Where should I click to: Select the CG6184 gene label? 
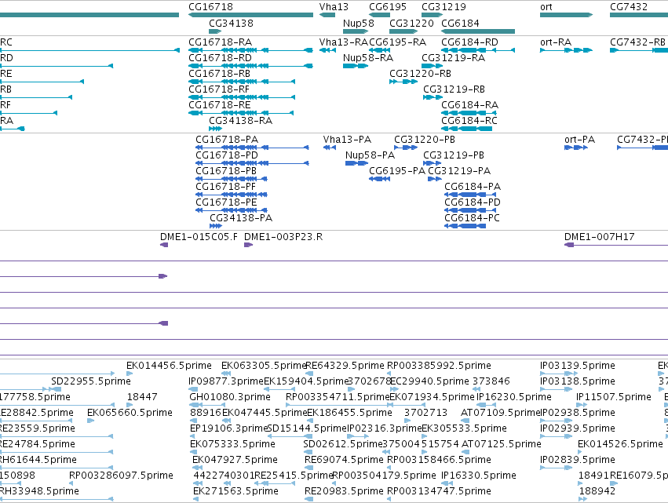[x=460, y=23]
